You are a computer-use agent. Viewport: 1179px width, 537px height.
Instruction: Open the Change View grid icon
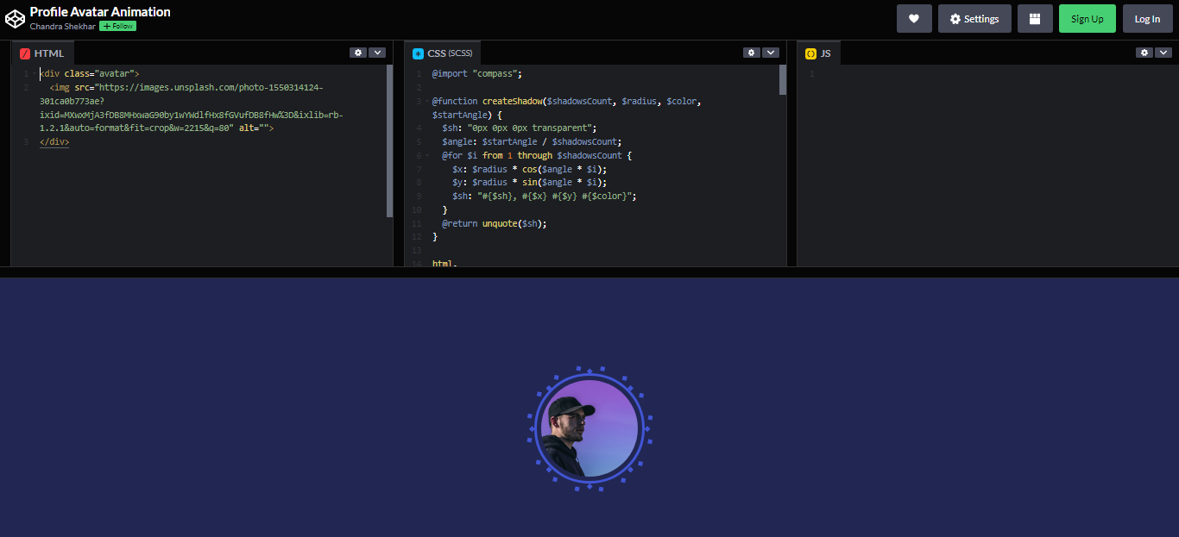tap(1034, 18)
